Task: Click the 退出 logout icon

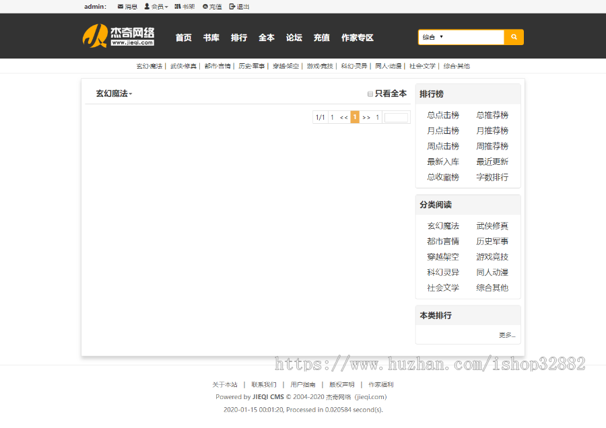Action: click(231, 6)
